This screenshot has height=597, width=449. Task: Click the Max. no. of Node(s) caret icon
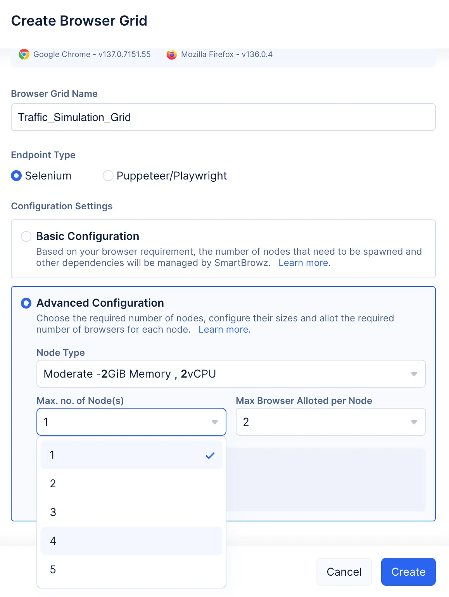click(215, 422)
